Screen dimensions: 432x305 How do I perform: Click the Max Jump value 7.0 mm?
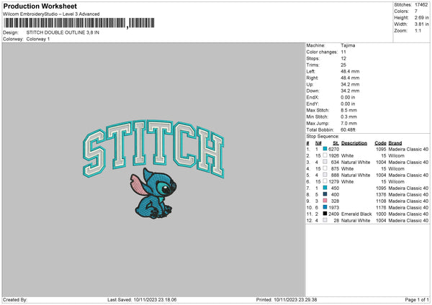point(348,123)
